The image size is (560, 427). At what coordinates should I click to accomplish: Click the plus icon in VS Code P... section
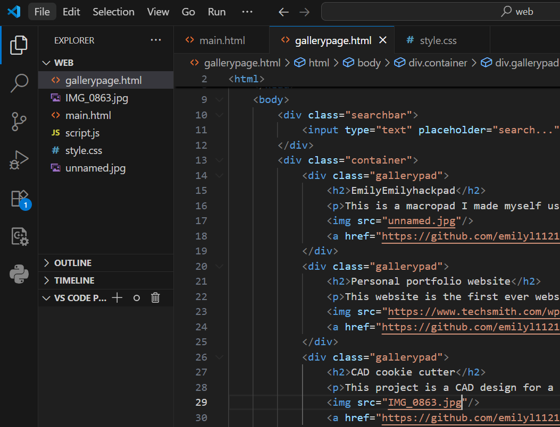118,298
